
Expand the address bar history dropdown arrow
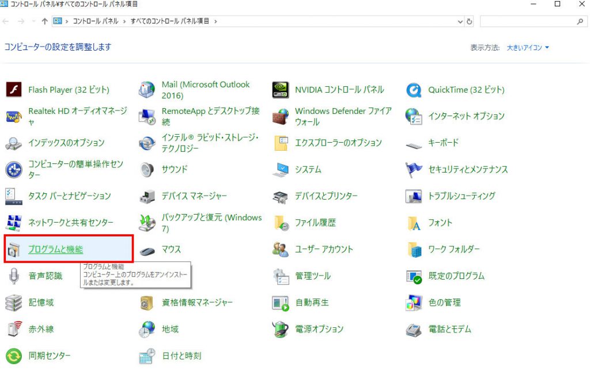(x=460, y=21)
